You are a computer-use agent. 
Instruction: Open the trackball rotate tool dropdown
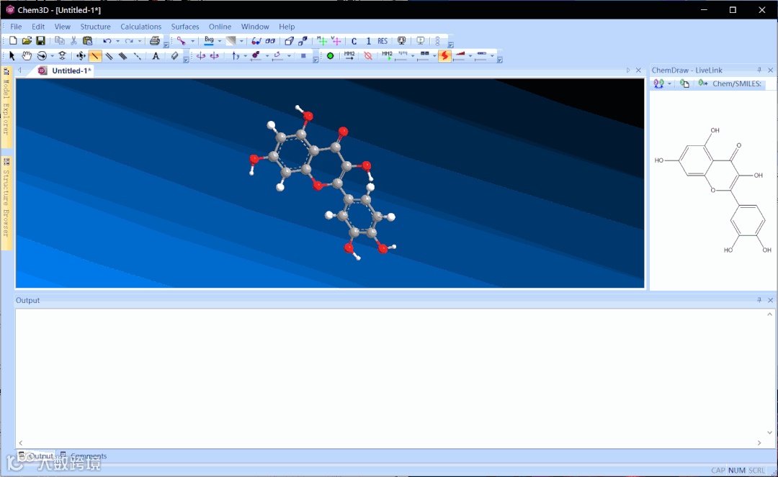(x=52, y=56)
